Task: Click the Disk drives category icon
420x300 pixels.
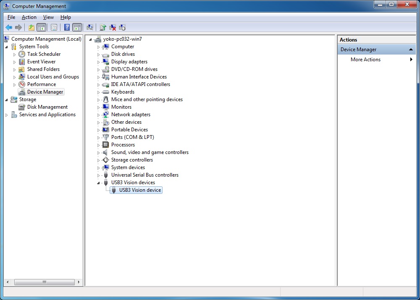Action: [x=106, y=54]
